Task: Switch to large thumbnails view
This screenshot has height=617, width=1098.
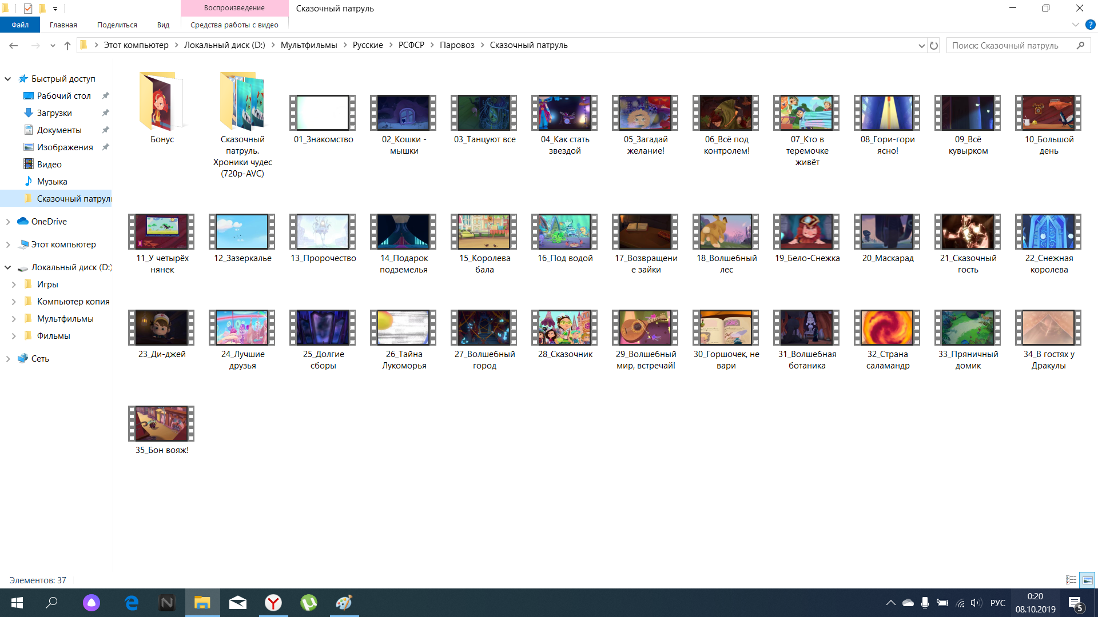Action: coord(1087,580)
